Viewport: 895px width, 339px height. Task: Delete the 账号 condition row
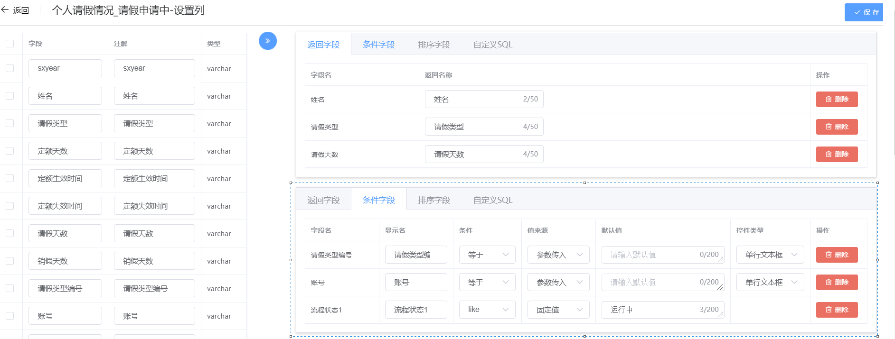pos(836,282)
